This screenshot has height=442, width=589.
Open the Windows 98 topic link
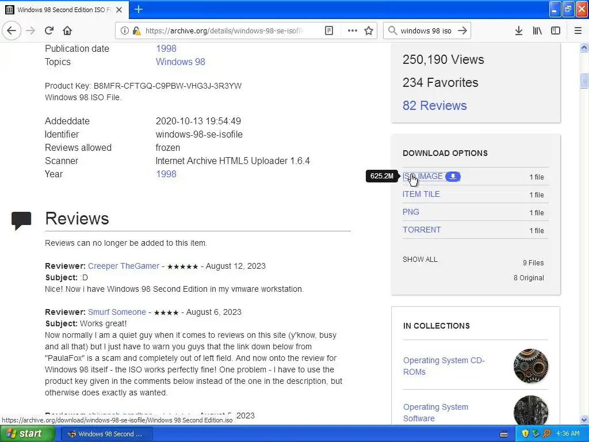[180, 62]
